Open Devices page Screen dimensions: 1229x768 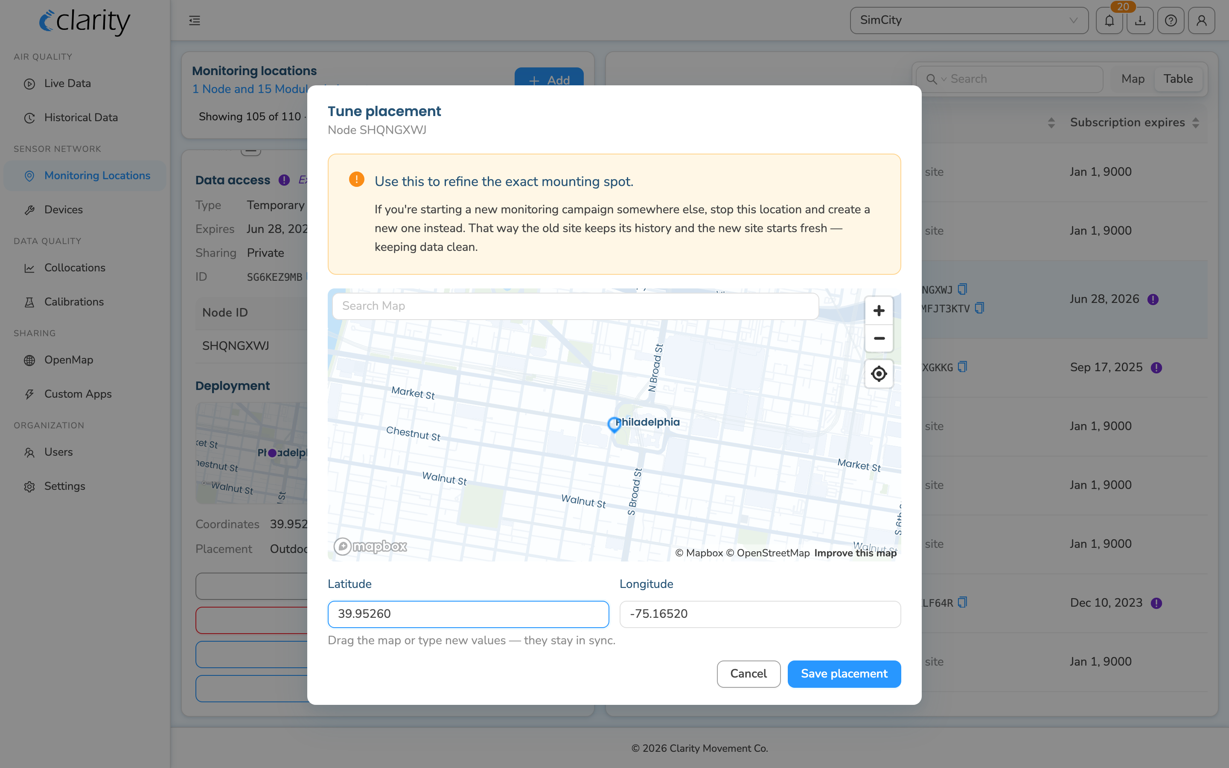(x=64, y=209)
